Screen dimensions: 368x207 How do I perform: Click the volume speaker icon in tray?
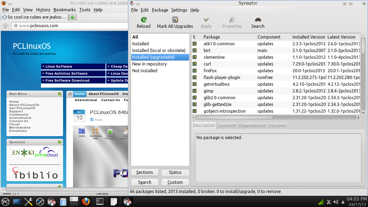(x=336, y=202)
